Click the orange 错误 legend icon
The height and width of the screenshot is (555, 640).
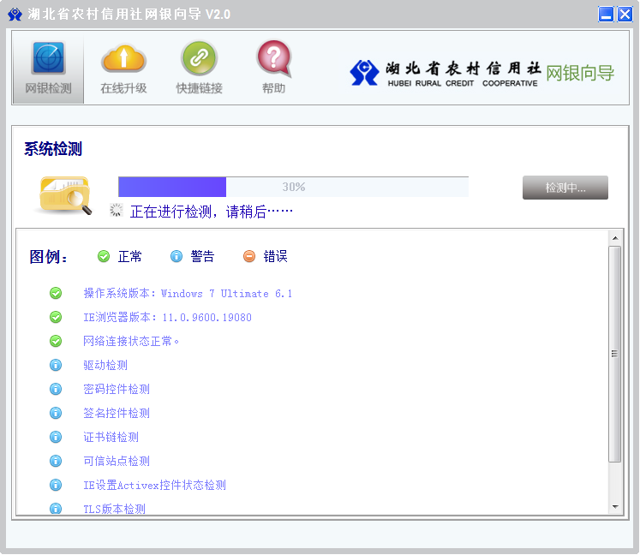point(249,256)
